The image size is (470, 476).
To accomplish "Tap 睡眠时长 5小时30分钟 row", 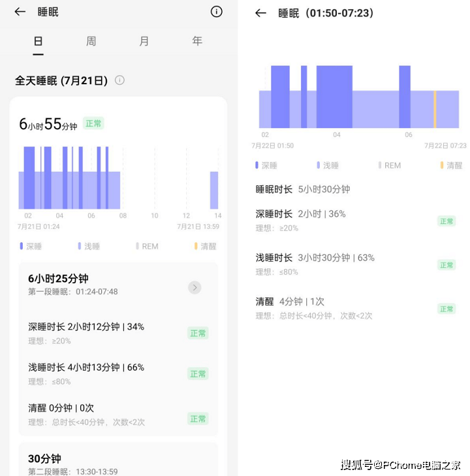I will coord(303,189).
